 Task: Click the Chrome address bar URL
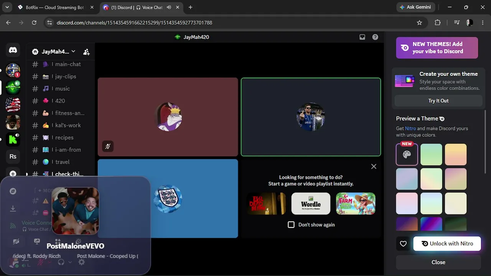pyautogui.click(x=134, y=23)
